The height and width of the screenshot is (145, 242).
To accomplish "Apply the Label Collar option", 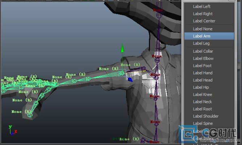I will coord(209,51).
